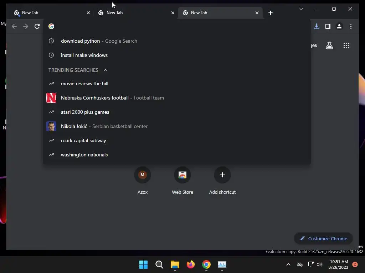Open the Chrome three-dot menu
The height and width of the screenshot is (273, 365).
coord(351,26)
